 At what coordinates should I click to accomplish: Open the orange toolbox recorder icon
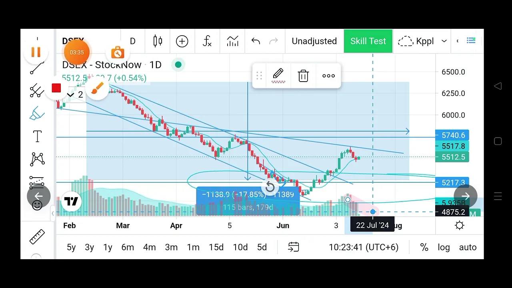pyautogui.click(x=118, y=52)
